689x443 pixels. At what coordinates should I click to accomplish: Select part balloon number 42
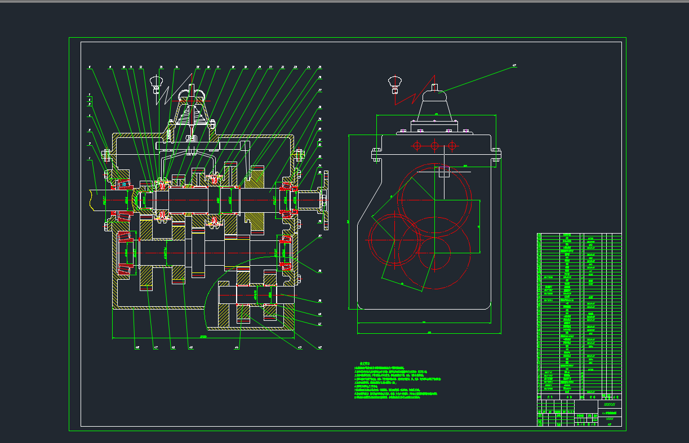pos(320,347)
